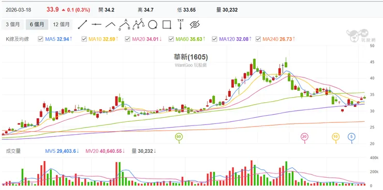Viewport: 383px width, 190px height.
Task: Click the MA60 value 35.63
Action: click(196, 39)
